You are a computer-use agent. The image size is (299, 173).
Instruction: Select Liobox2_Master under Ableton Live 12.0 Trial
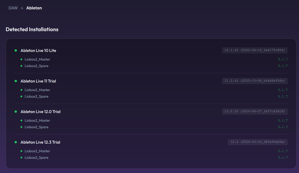(37, 120)
